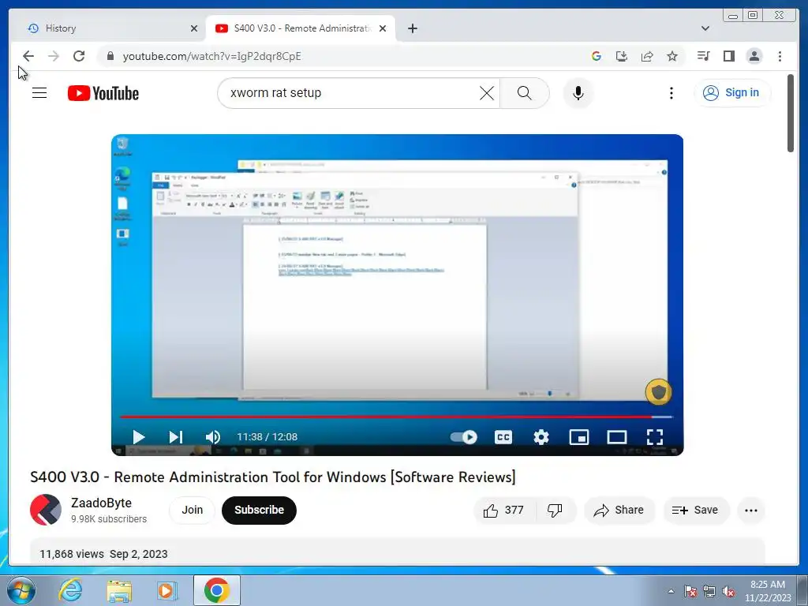This screenshot has width=808, height=606.
Task: Open a new browser tab
Action: 412,28
